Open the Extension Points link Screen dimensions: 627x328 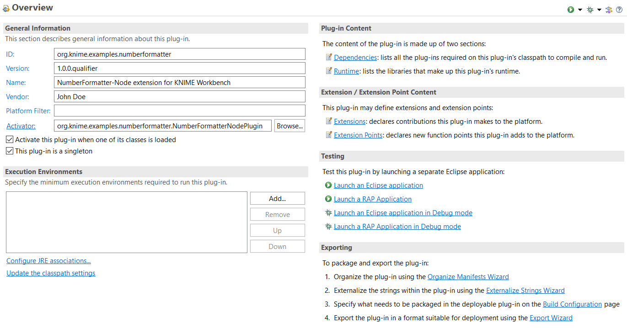click(358, 135)
